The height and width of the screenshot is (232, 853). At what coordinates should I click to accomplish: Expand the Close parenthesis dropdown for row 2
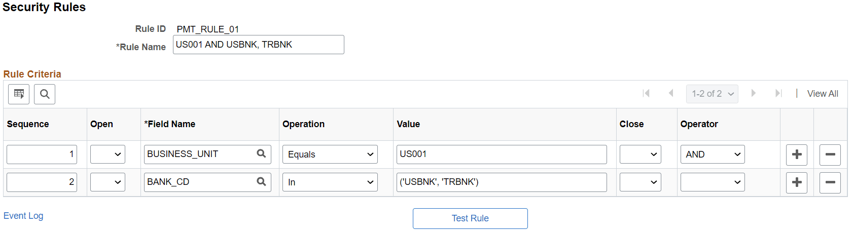click(x=640, y=182)
